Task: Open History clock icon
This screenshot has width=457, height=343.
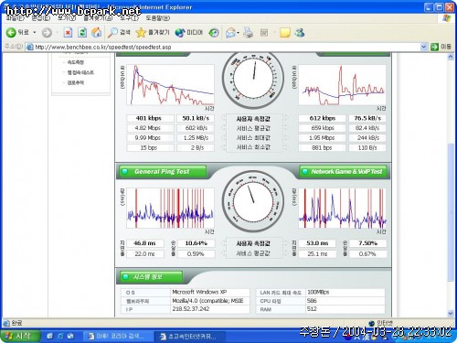Action: (214, 33)
